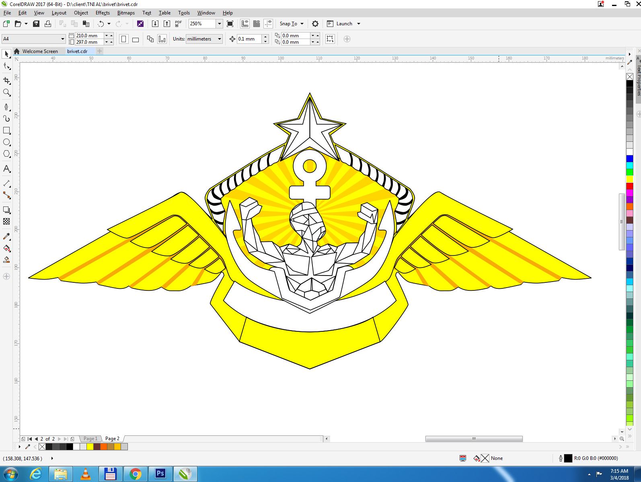The height and width of the screenshot is (482, 641).
Task: Expand the document palette flyout arrow
Action: (x=19, y=447)
